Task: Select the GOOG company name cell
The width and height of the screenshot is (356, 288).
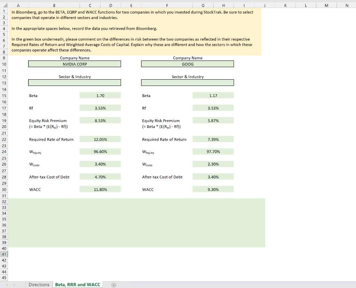Action: 187,64
